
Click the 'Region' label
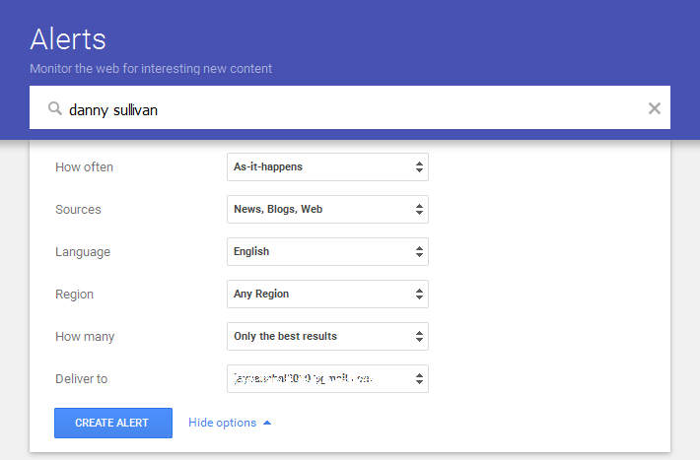coord(75,295)
